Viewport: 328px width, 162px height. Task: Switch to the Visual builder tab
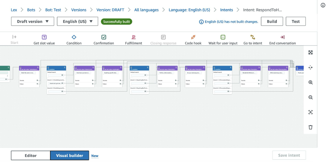pyautogui.click(x=70, y=156)
